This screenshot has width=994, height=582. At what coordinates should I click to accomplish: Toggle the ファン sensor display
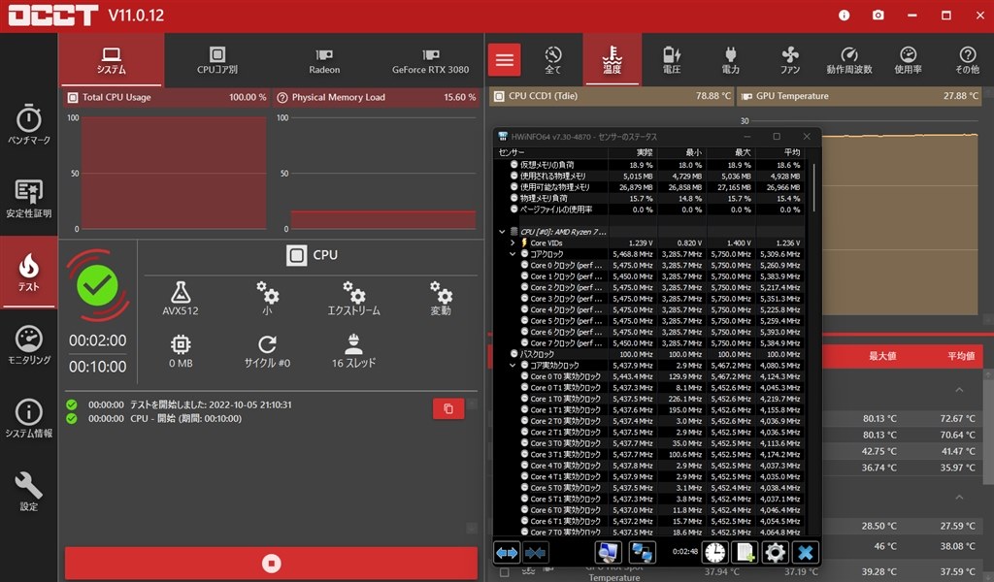click(789, 59)
